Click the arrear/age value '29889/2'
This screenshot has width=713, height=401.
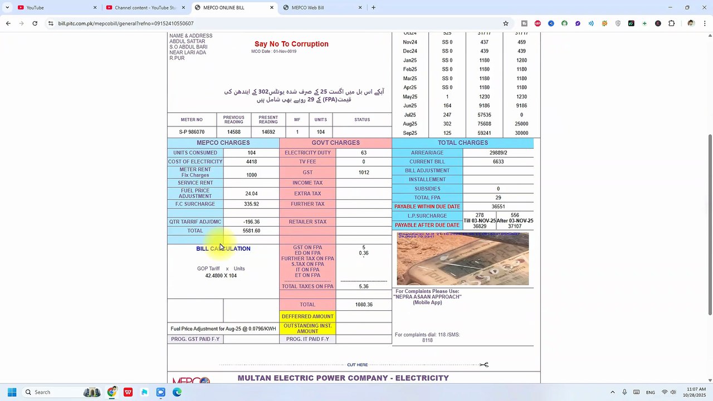499,153
